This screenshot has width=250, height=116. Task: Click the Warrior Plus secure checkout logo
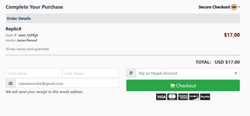point(234,7)
